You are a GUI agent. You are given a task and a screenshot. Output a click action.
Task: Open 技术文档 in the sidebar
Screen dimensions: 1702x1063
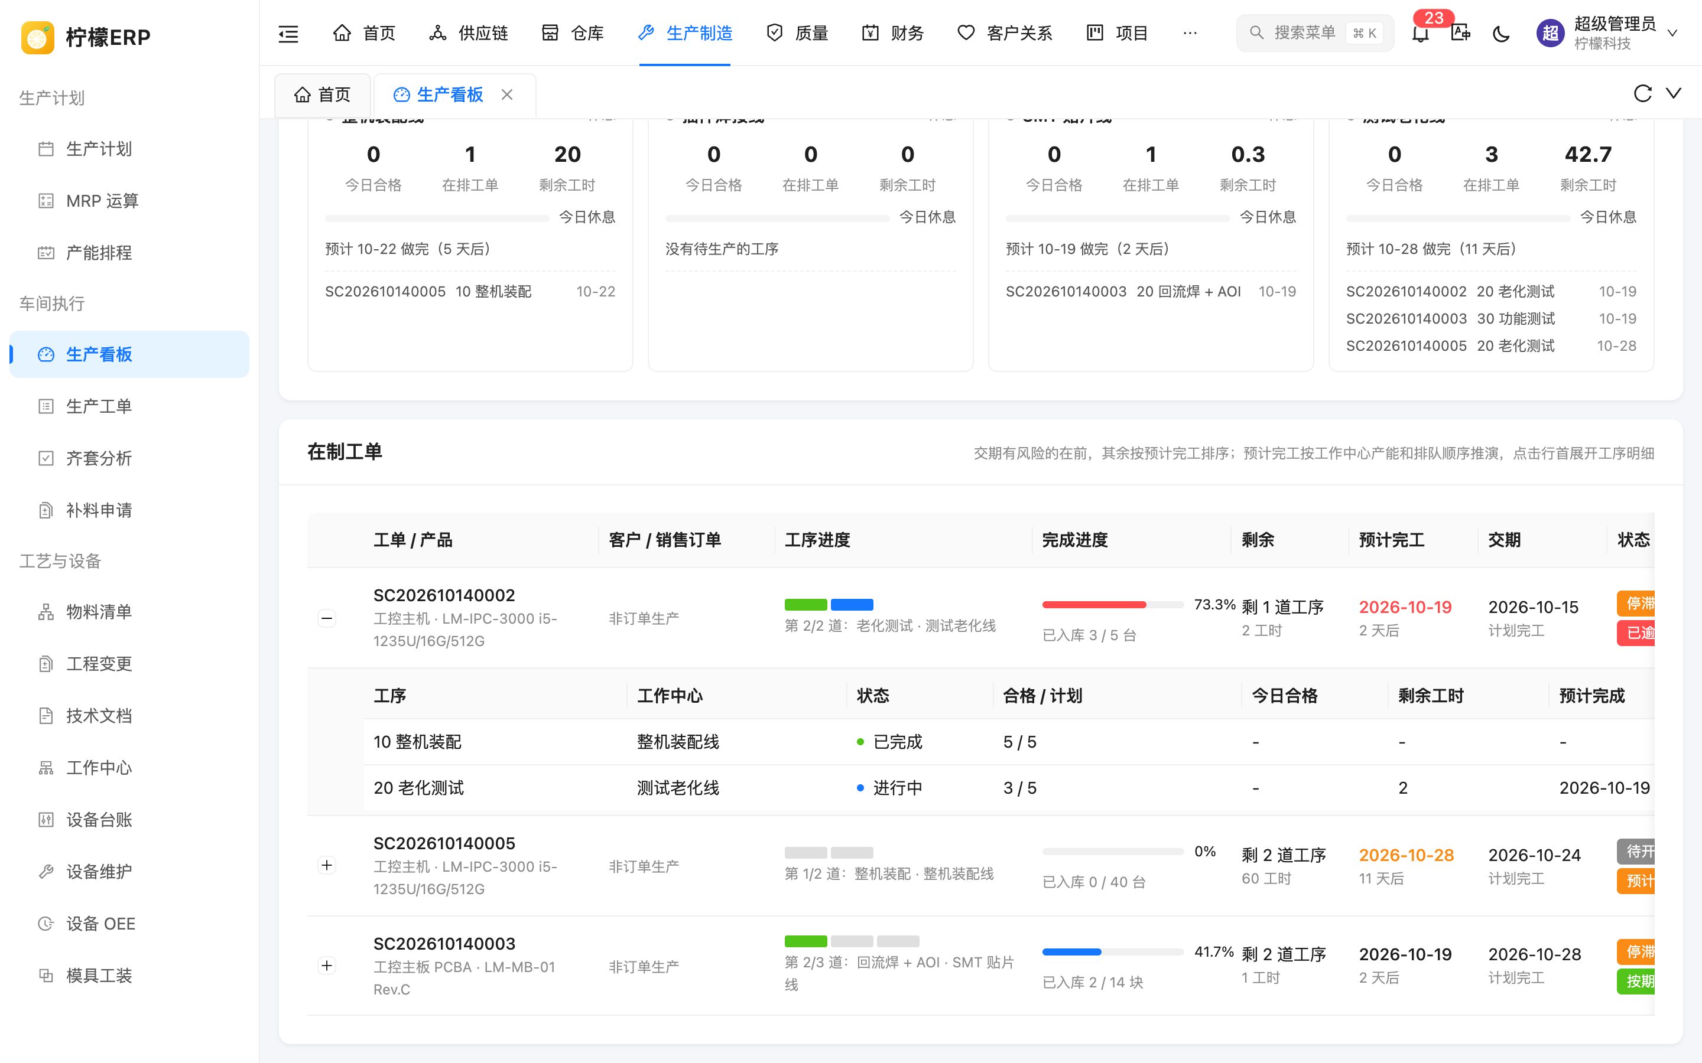pyautogui.click(x=129, y=716)
